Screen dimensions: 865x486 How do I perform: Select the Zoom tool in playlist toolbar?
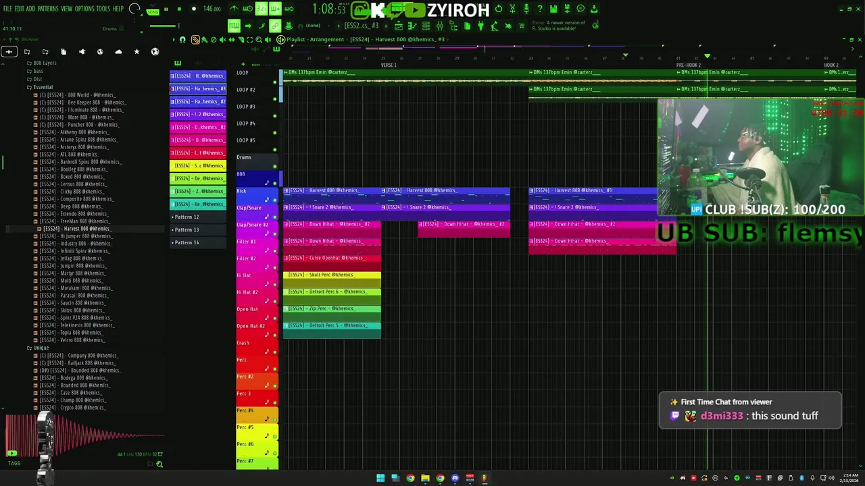pos(259,40)
